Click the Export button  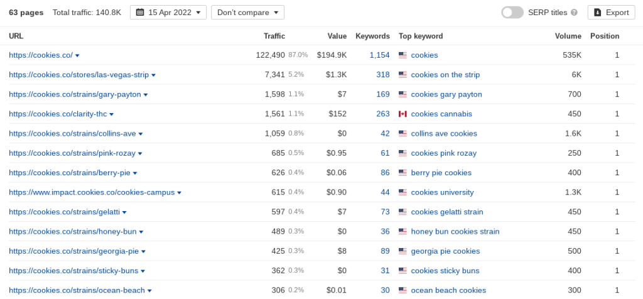[x=611, y=13]
